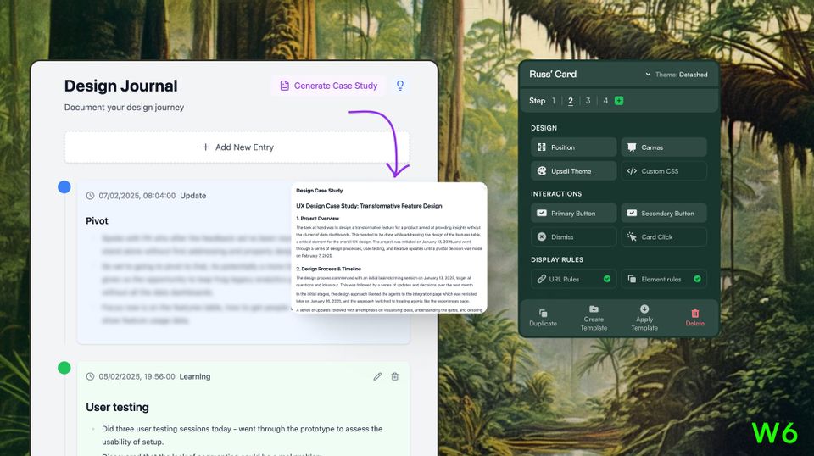
Task: Click clock icon beside 07/02/2025 timestamp
Action: [91, 196]
